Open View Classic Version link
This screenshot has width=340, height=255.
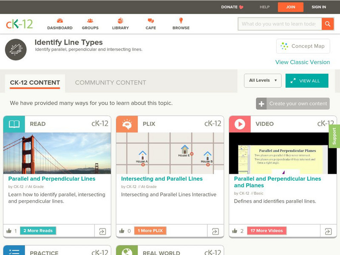tap(303, 62)
